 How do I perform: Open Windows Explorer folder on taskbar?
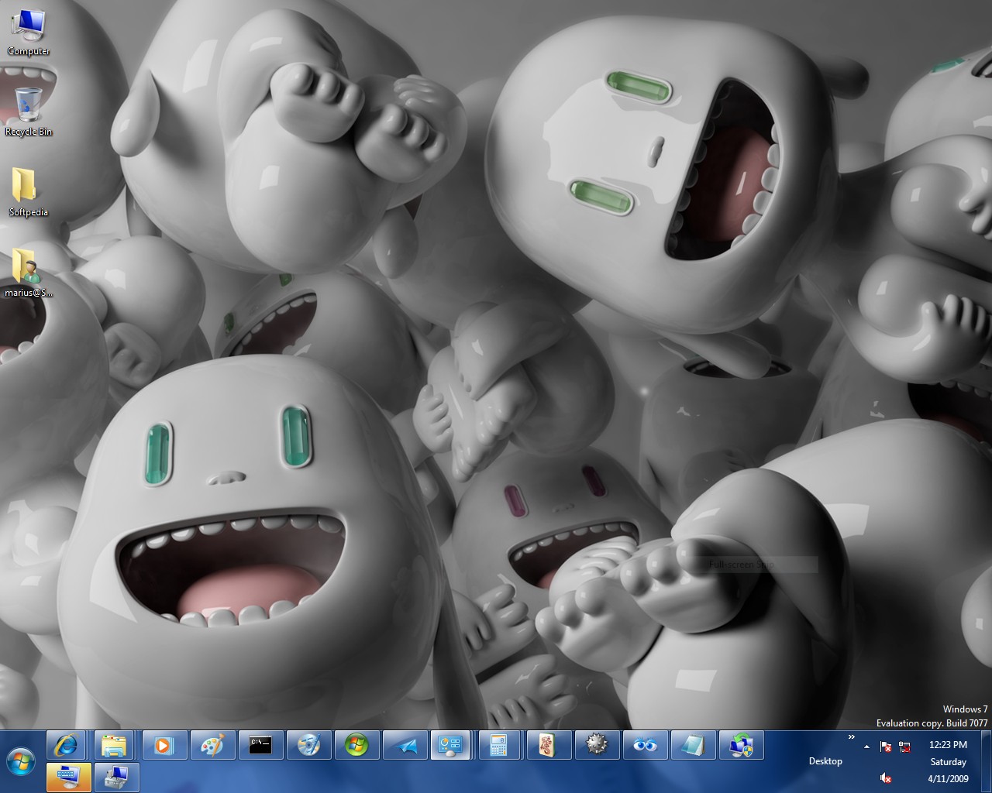115,746
